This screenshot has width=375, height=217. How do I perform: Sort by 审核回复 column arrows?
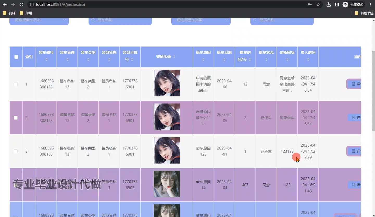coord(287,60)
